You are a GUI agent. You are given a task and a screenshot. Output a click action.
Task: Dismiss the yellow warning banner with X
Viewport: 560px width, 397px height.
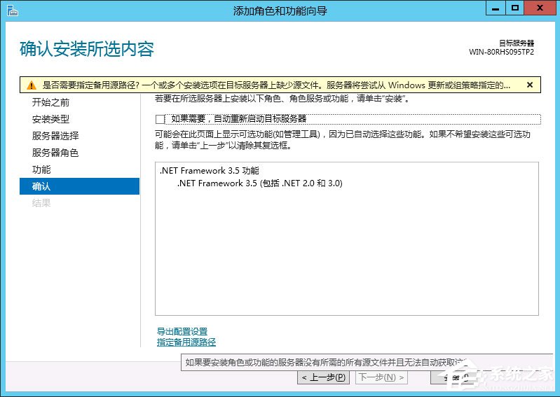(x=529, y=85)
